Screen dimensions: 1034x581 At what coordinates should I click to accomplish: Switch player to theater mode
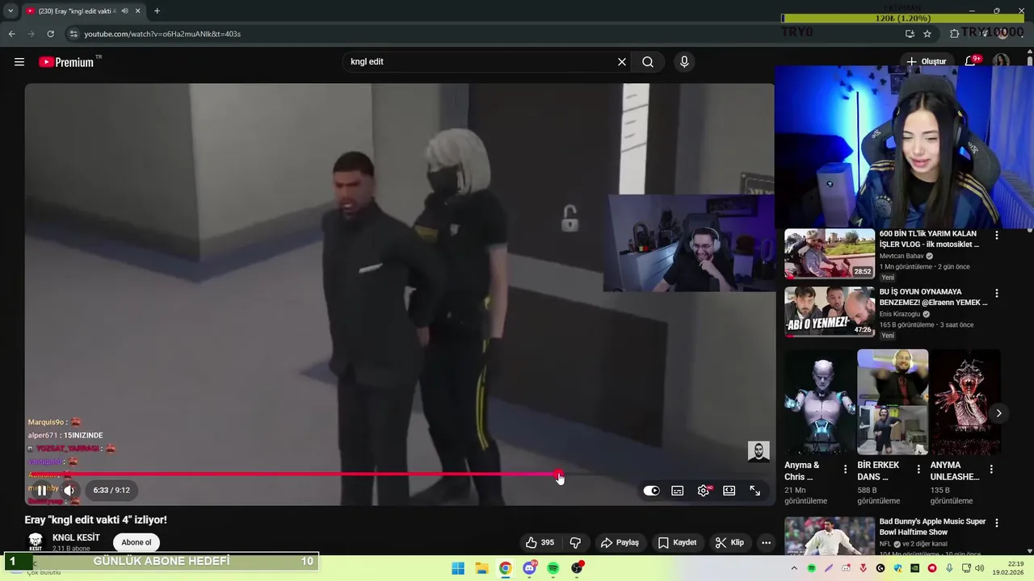(729, 491)
